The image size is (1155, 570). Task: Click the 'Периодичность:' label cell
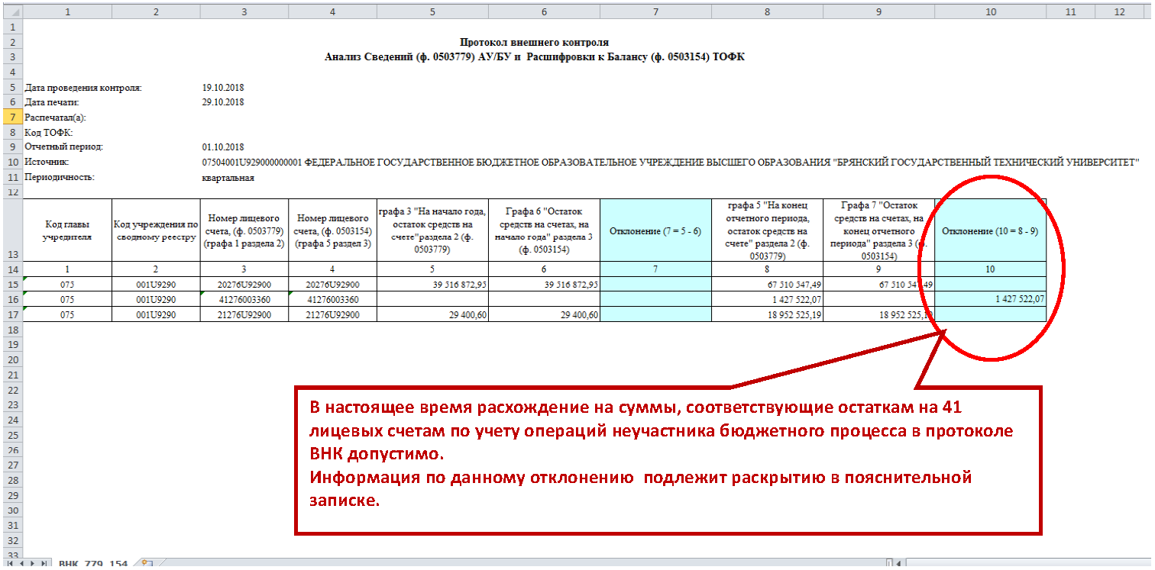pyautogui.click(x=60, y=178)
